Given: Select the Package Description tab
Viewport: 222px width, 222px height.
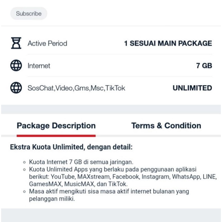Looking at the screenshot, I should 56,126.
